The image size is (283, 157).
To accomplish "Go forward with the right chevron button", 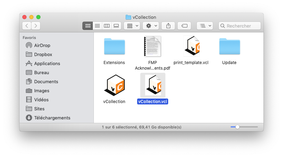I will 36,26.
